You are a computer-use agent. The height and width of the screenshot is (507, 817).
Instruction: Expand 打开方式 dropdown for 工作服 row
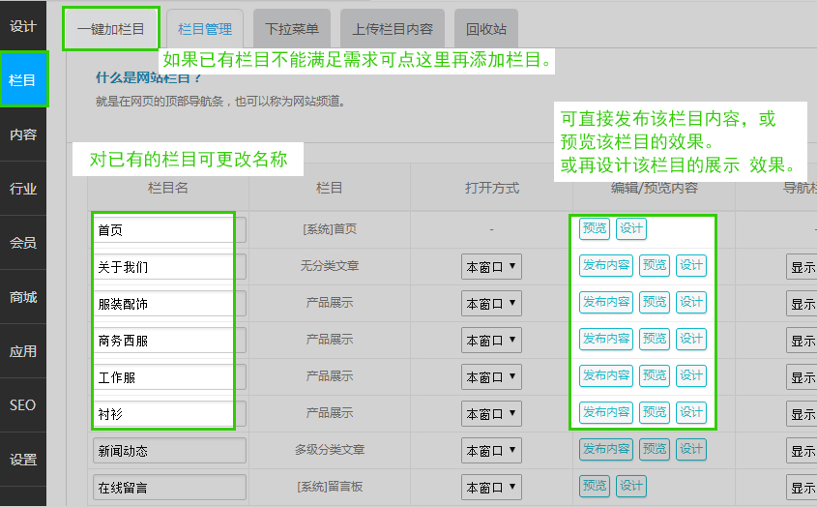pyautogui.click(x=491, y=376)
